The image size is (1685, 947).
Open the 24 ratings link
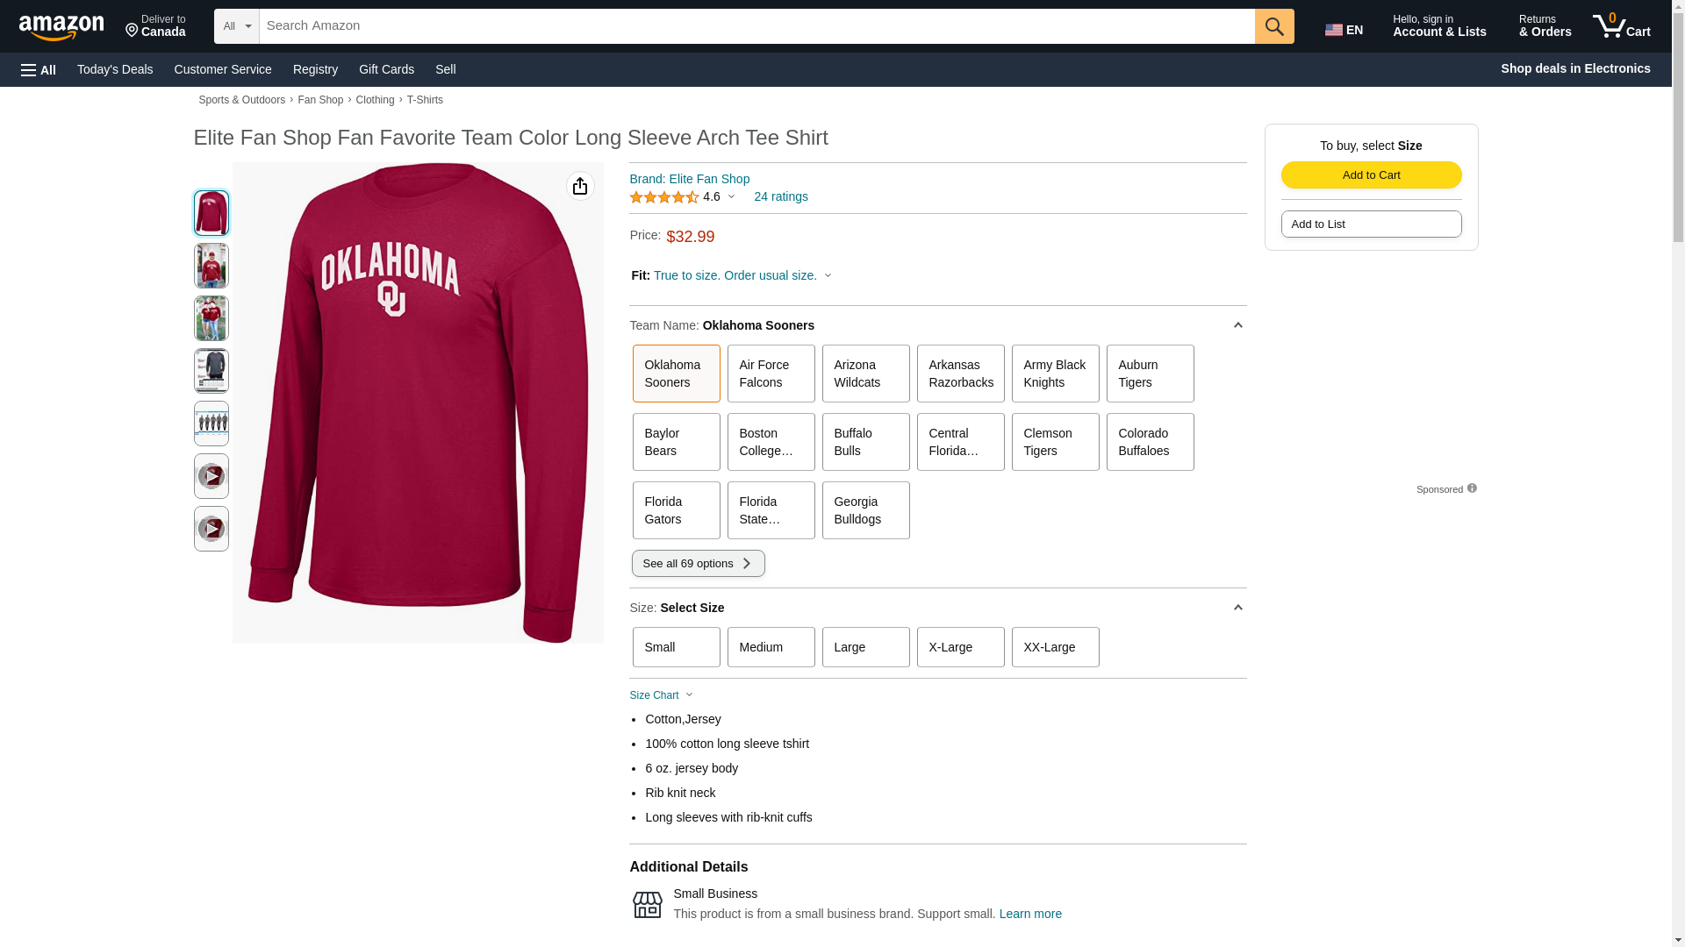(780, 196)
